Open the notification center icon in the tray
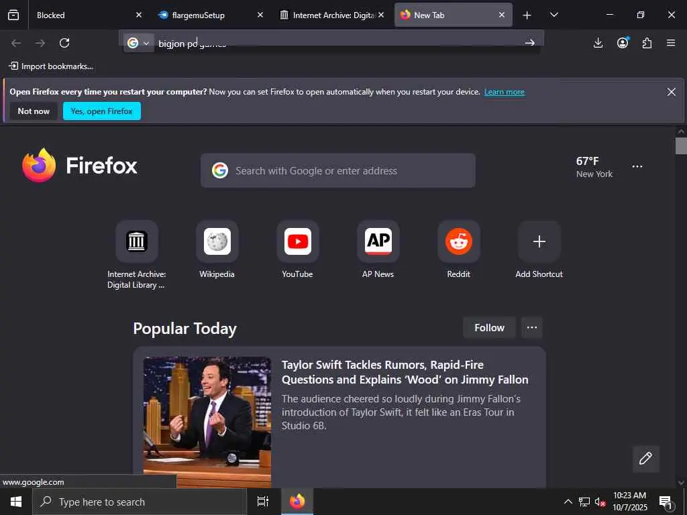This screenshot has width=687, height=515. click(666, 502)
